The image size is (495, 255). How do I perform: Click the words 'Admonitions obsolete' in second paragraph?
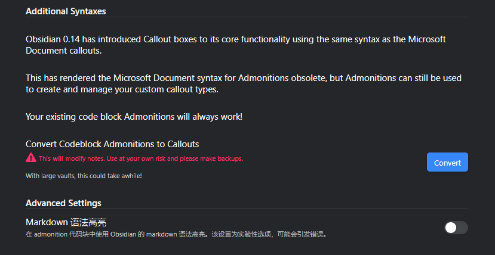pos(282,78)
